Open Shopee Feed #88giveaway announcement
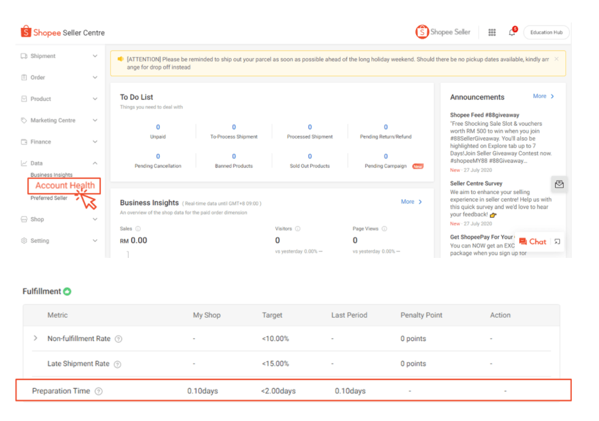599x421 pixels. coord(485,114)
